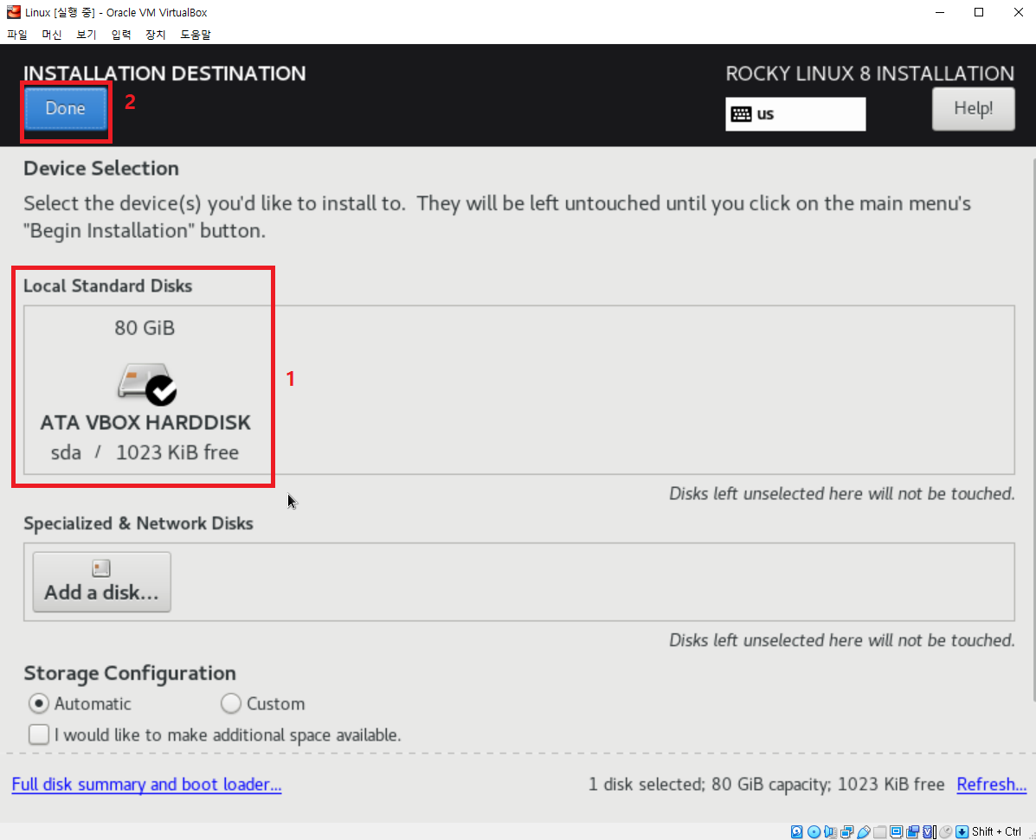Select the ATA VBOX HARDDISK sda disk
Image resolution: width=1036 pixels, height=840 pixels.
coord(145,389)
